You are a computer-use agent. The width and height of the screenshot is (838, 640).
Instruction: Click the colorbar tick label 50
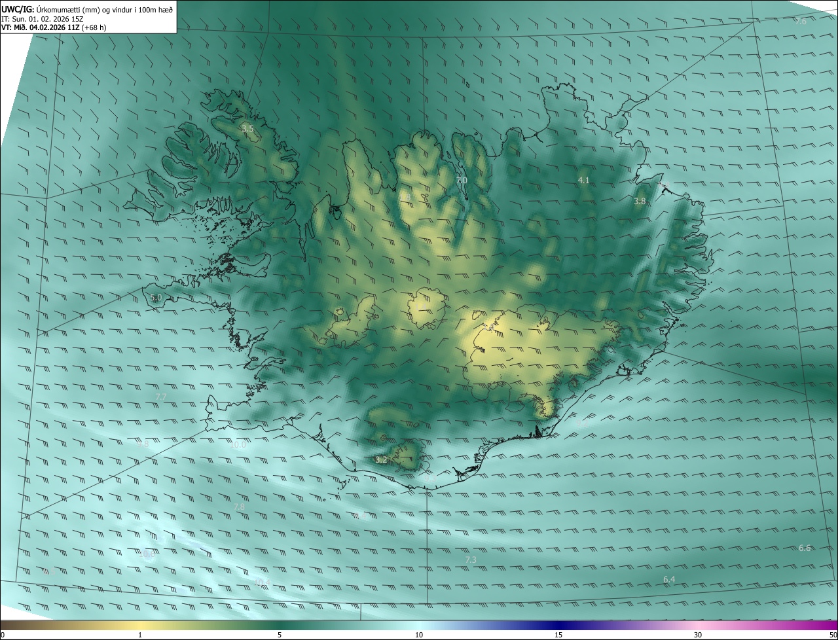point(833,635)
